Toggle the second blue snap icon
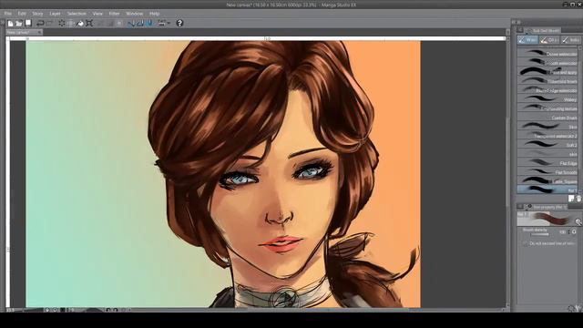The width and height of the screenshot is (583, 328). pyautogui.click(x=140, y=24)
